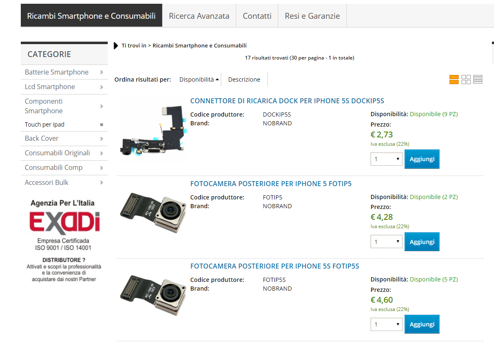Screen dimensions: 494x346
Task: Click the CATEGORIE sidebar heading
Action: coord(49,54)
